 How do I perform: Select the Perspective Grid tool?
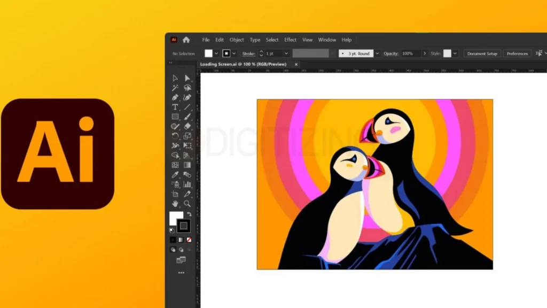[x=187, y=156]
